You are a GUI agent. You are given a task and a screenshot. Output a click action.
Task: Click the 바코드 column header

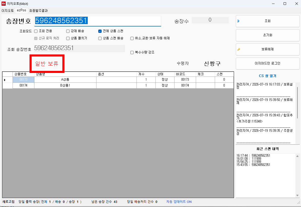185,74
